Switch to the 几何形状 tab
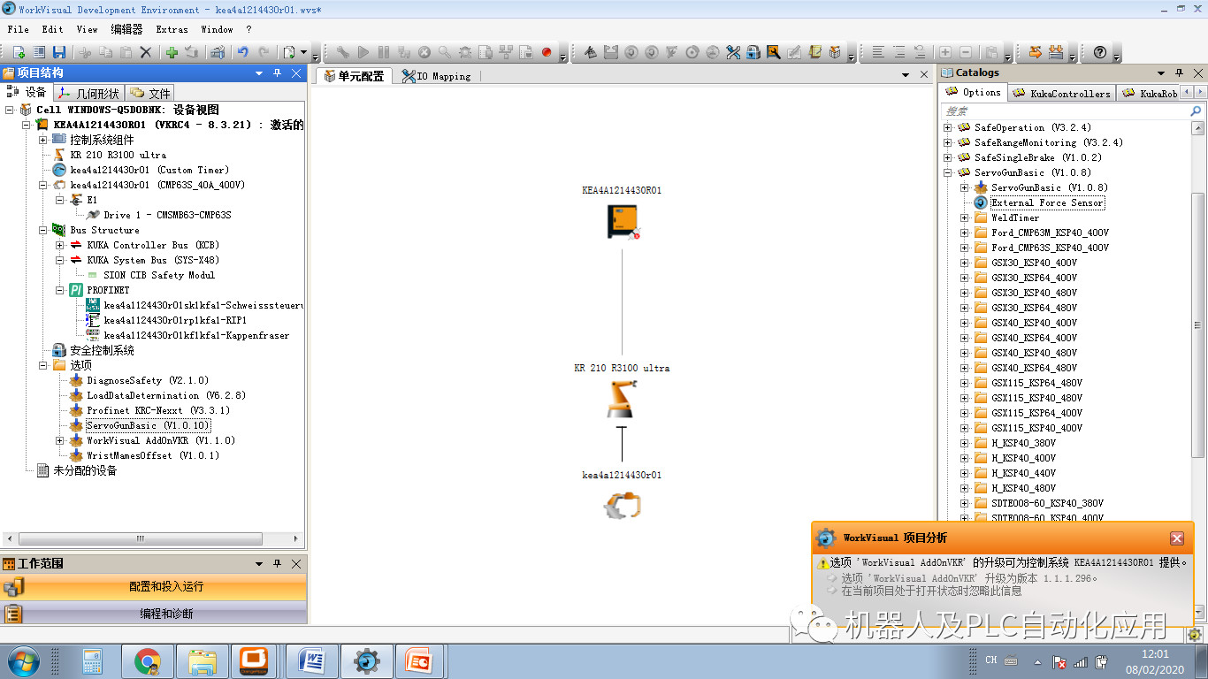1208x679 pixels. (88, 93)
